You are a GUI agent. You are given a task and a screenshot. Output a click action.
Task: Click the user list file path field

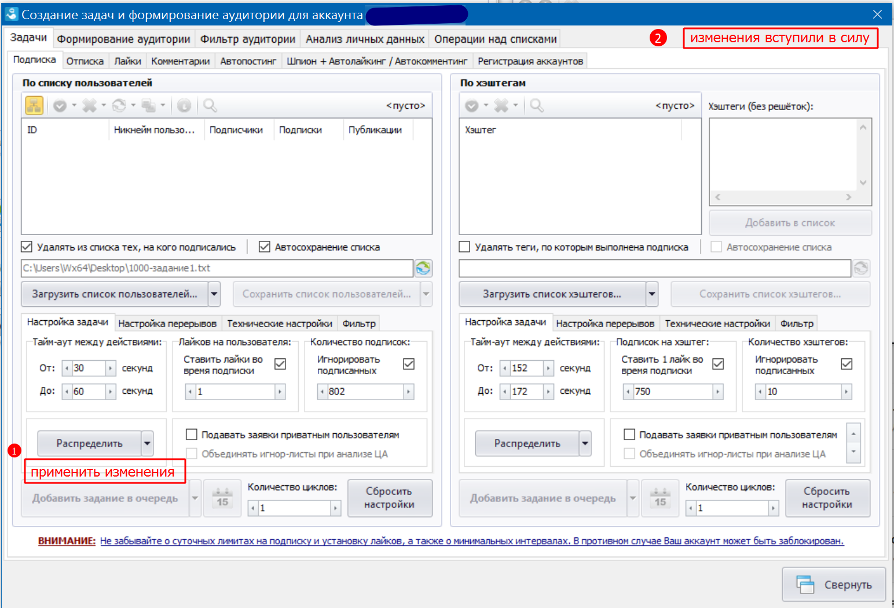click(x=217, y=268)
